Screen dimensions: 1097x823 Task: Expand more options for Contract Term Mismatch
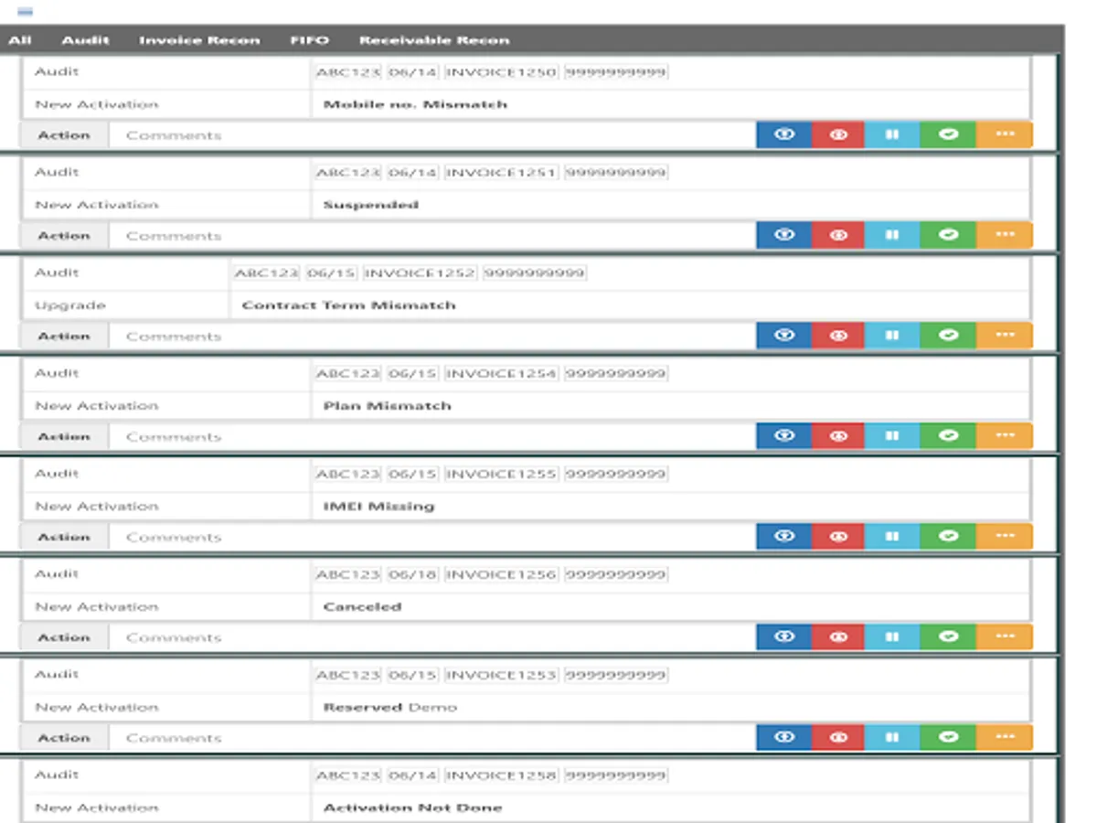point(1004,336)
